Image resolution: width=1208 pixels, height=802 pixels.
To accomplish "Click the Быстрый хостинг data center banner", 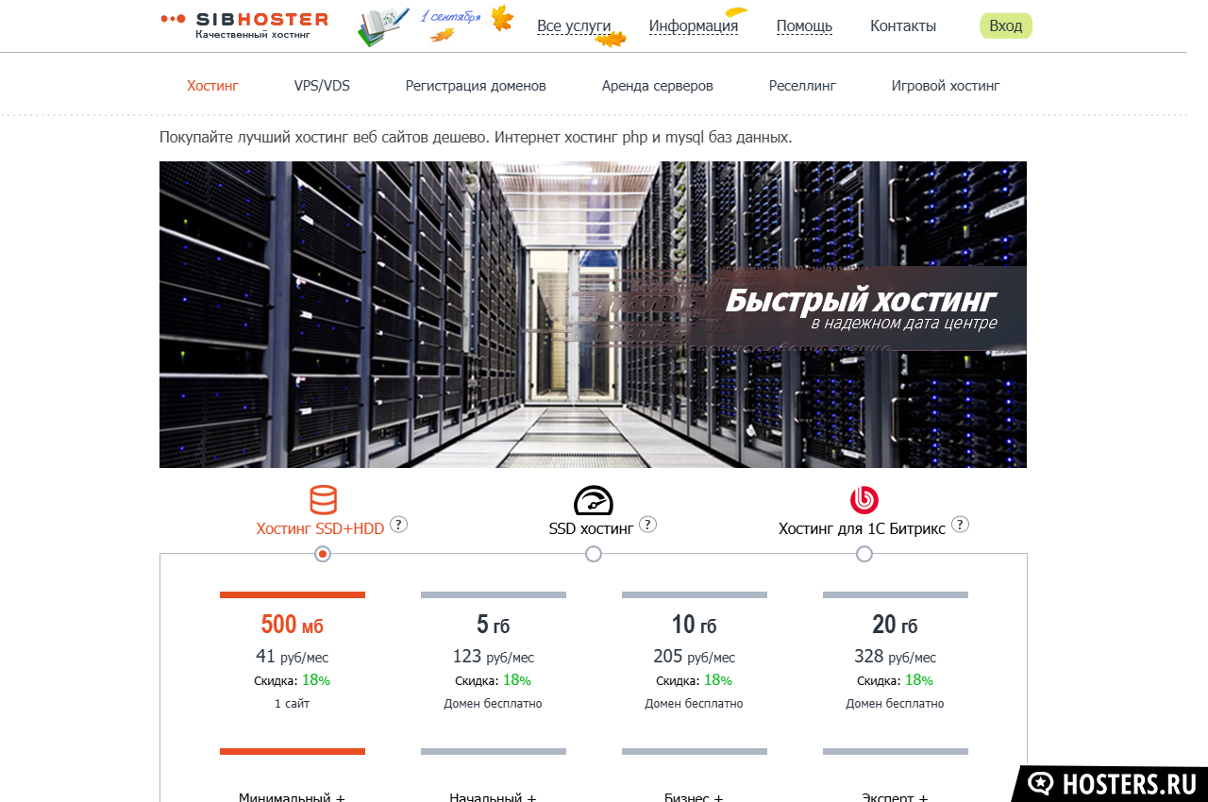I will [593, 314].
